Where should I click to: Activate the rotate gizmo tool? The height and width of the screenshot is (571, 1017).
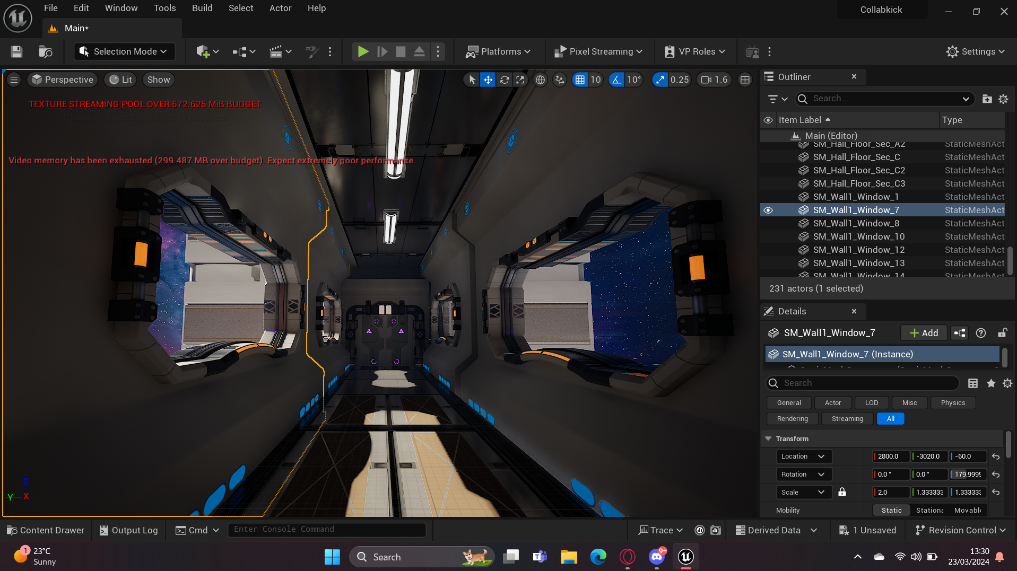(x=505, y=80)
